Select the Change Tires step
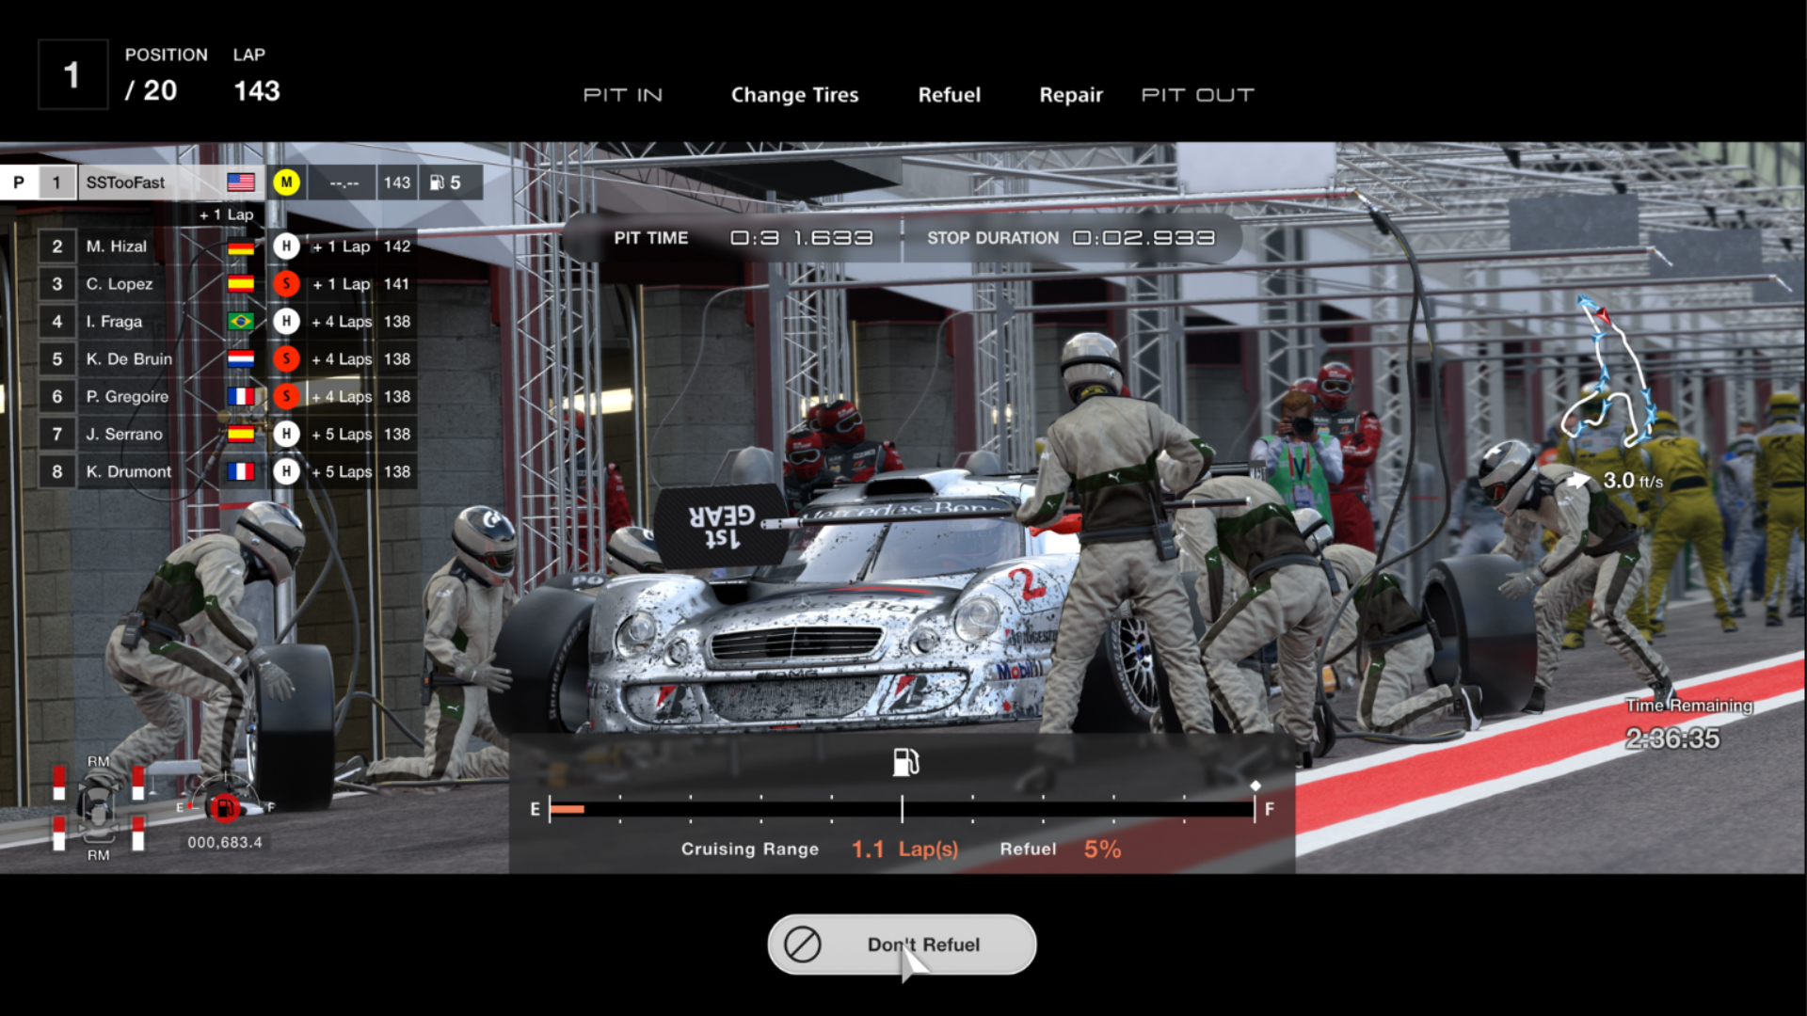 (794, 95)
